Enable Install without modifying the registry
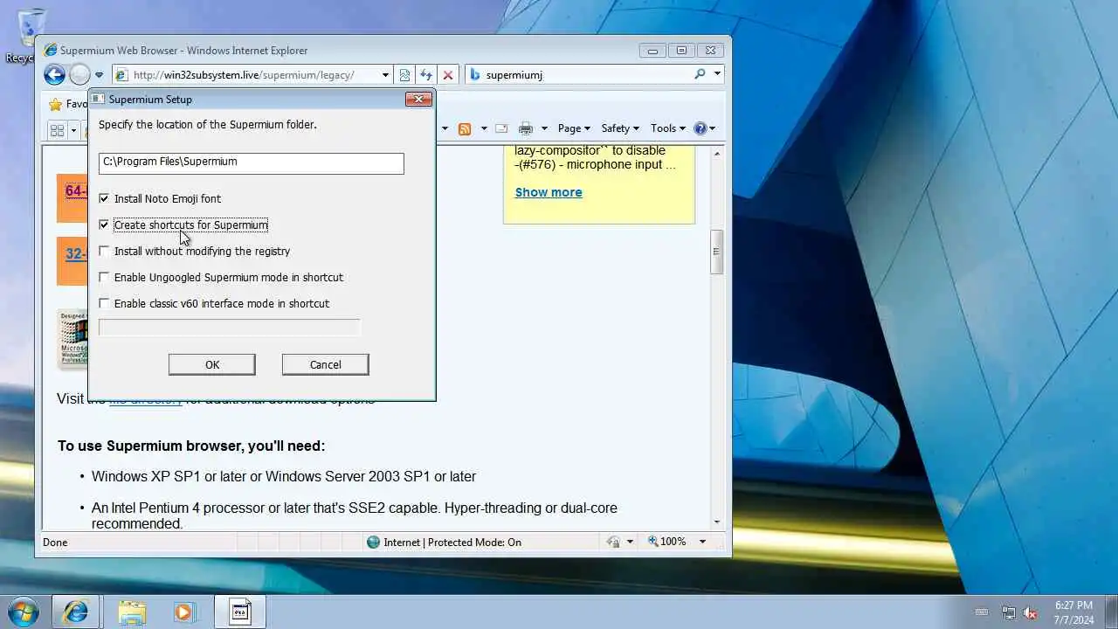 click(x=104, y=252)
